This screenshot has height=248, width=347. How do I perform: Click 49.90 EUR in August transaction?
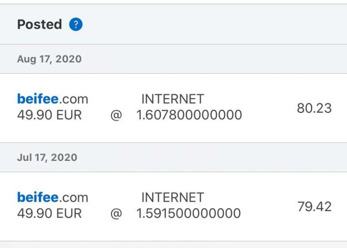tap(49, 115)
